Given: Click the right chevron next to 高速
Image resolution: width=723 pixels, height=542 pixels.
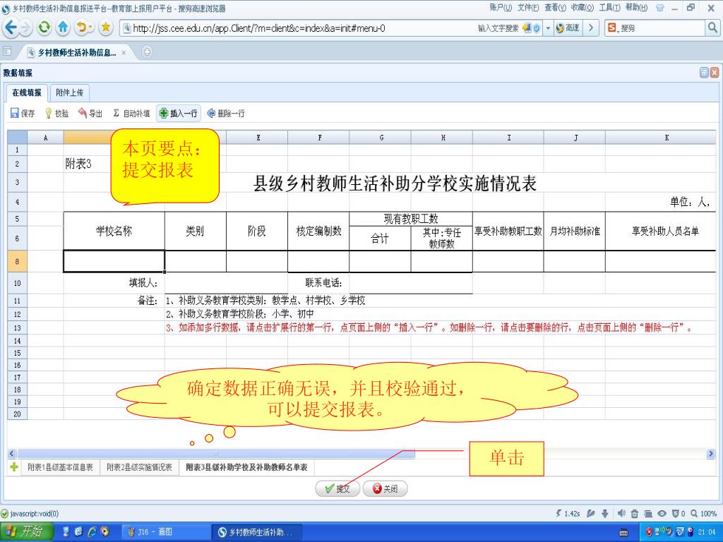Looking at the screenshot, I should coord(591,28).
